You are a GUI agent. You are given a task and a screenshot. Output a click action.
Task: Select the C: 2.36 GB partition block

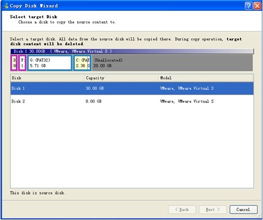click(82, 63)
